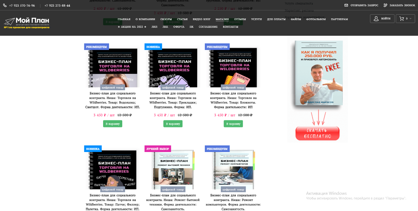The width and height of the screenshot is (418, 211).
Task: Open the О компании menu item
Action: (x=145, y=19)
